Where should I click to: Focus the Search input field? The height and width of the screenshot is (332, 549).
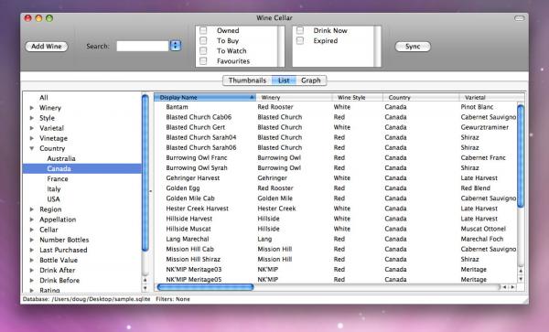coord(143,46)
